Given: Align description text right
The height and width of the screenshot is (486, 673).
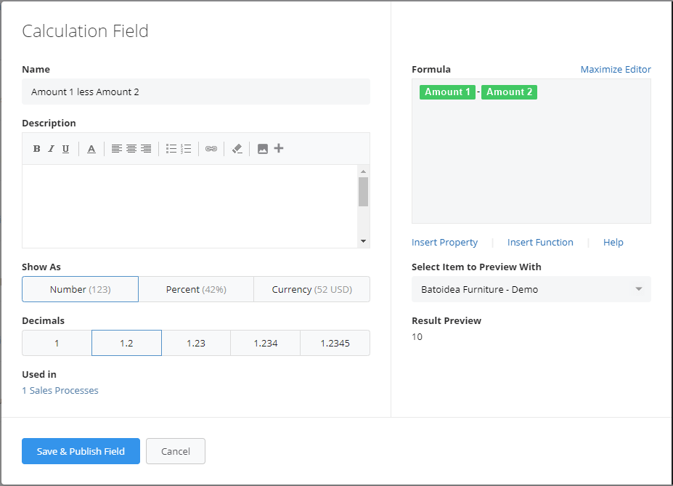Looking at the screenshot, I should coord(146,148).
